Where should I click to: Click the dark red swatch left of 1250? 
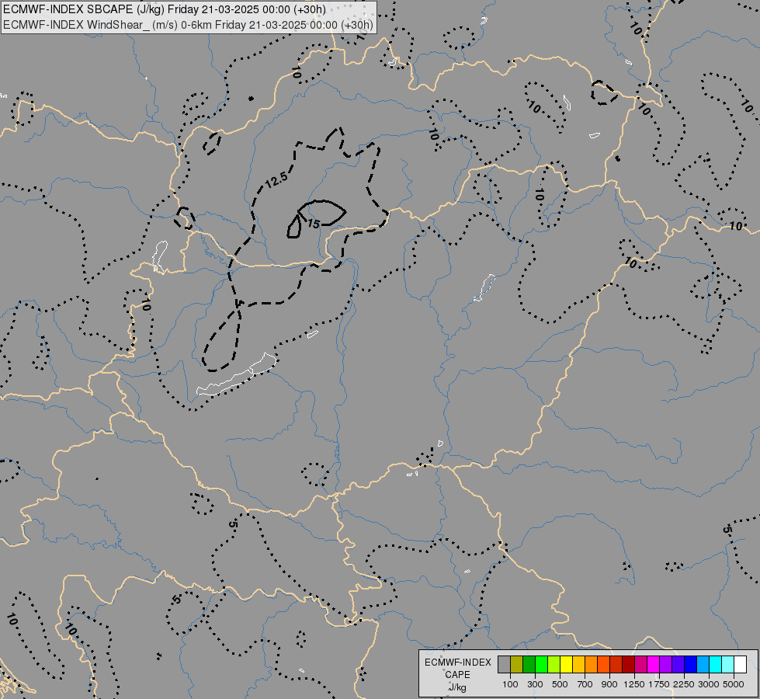click(628, 665)
